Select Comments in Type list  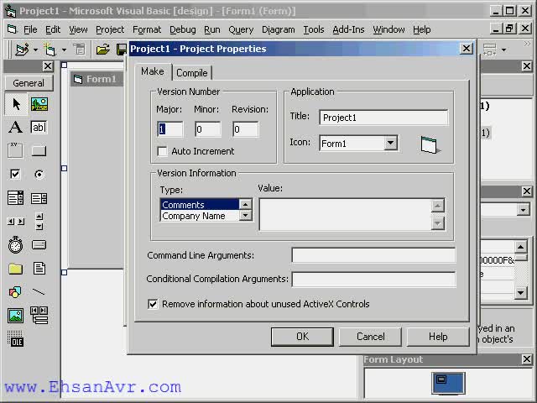(200, 205)
